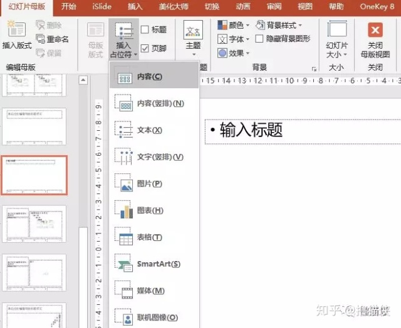Open the OneKey 8 tab

coord(377,7)
